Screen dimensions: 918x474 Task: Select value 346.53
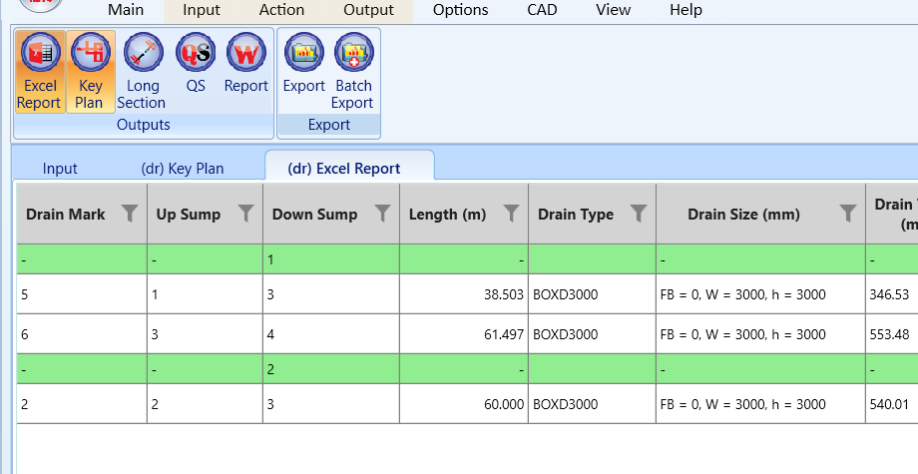point(889,294)
